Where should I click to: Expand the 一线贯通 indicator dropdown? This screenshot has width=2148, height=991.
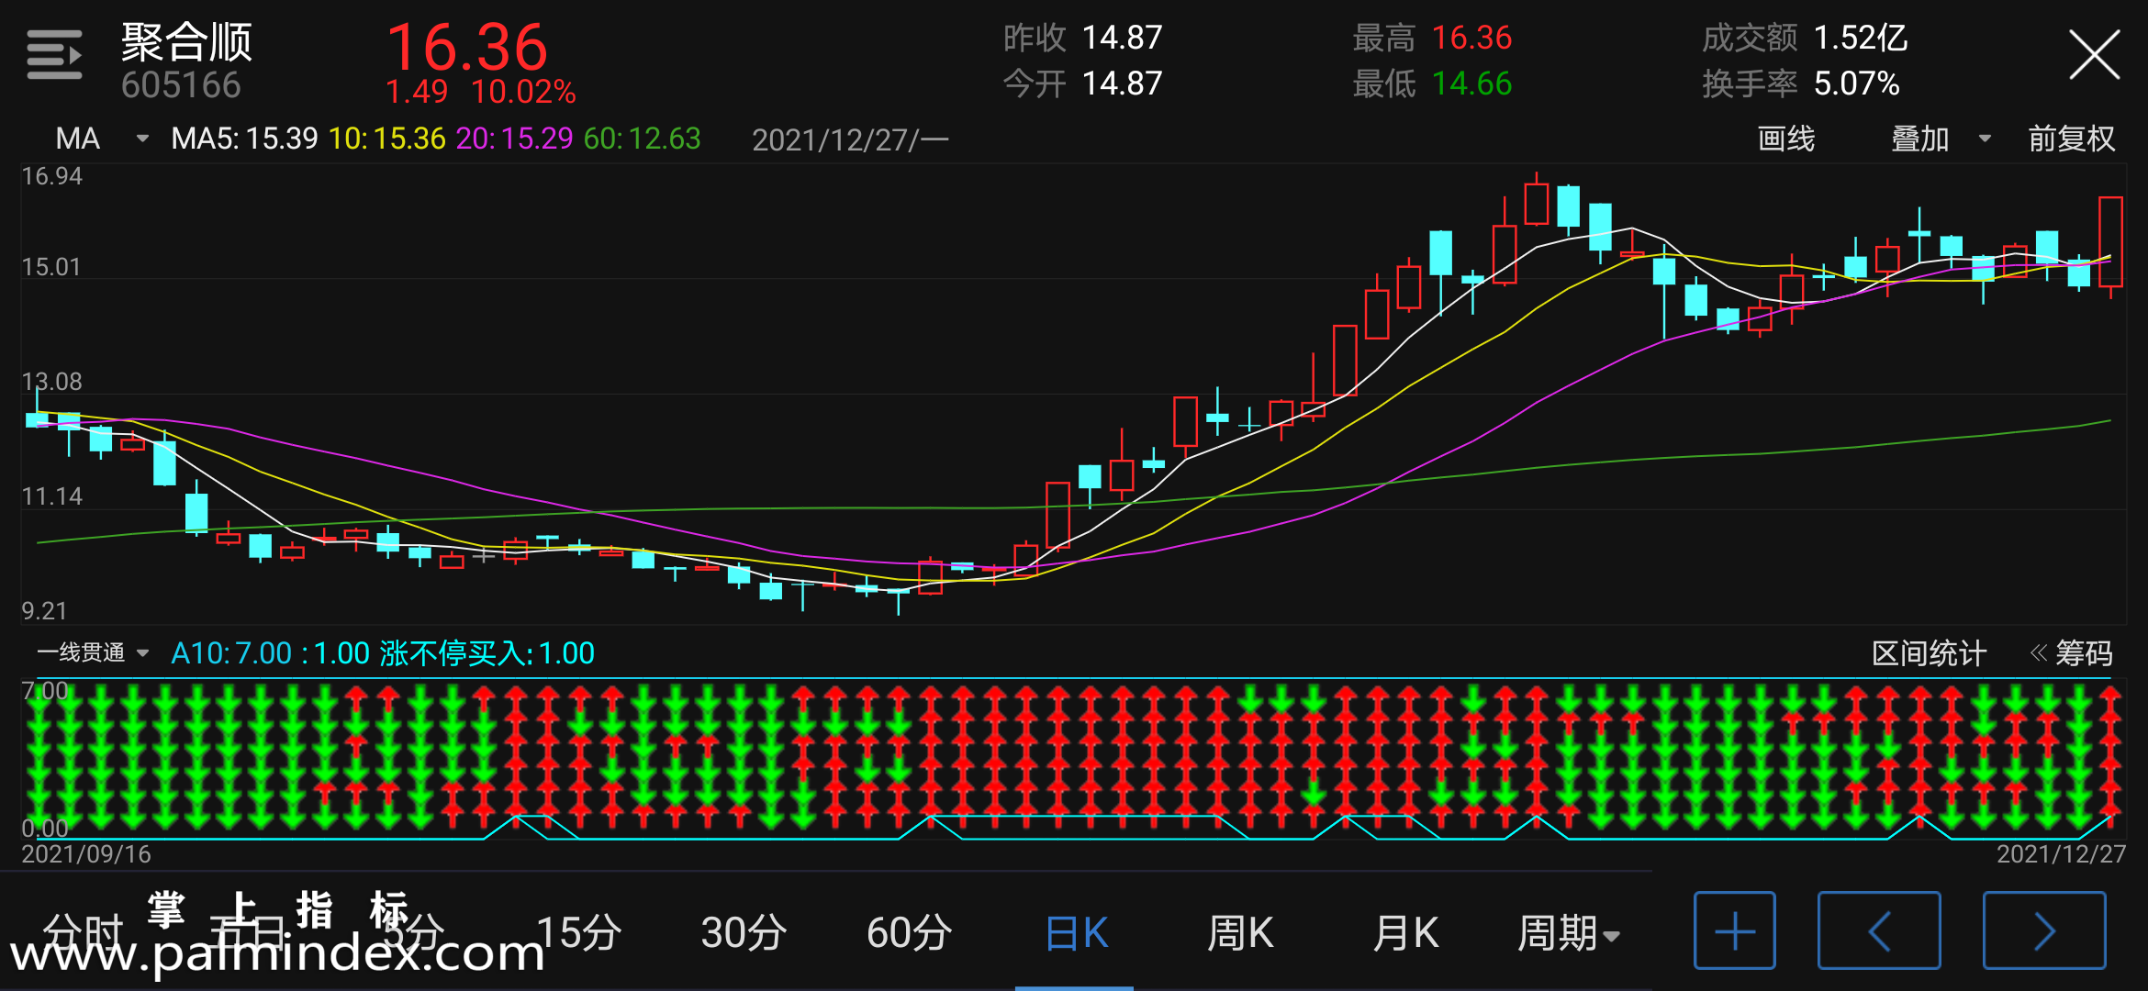(93, 652)
